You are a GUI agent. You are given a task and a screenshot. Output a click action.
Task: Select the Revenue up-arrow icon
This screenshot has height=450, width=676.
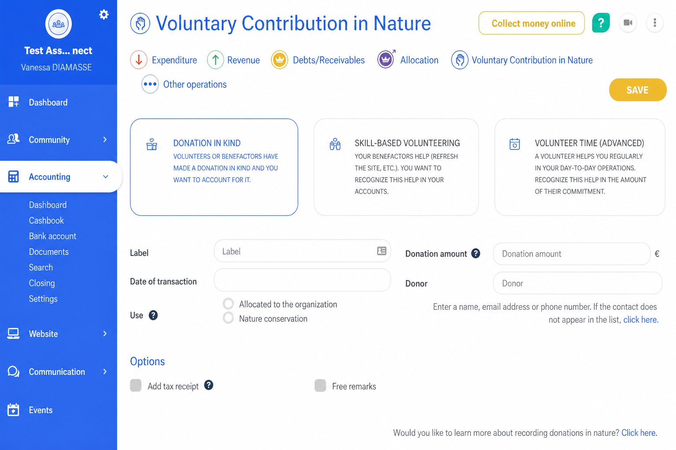pos(216,60)
